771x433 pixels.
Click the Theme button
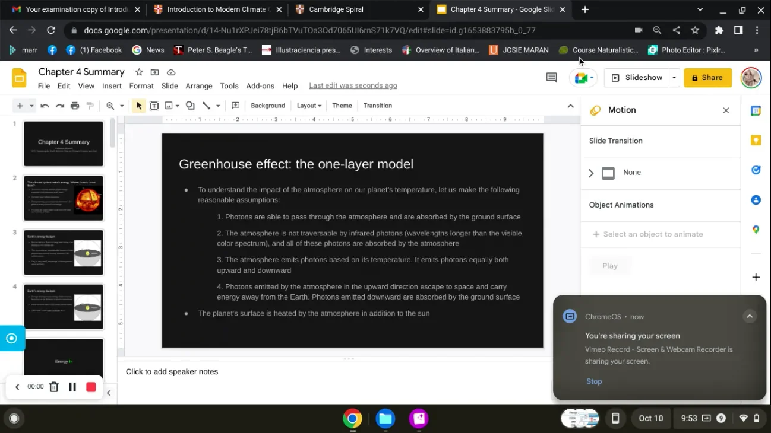pyautogui.click(x=342, y=106)
